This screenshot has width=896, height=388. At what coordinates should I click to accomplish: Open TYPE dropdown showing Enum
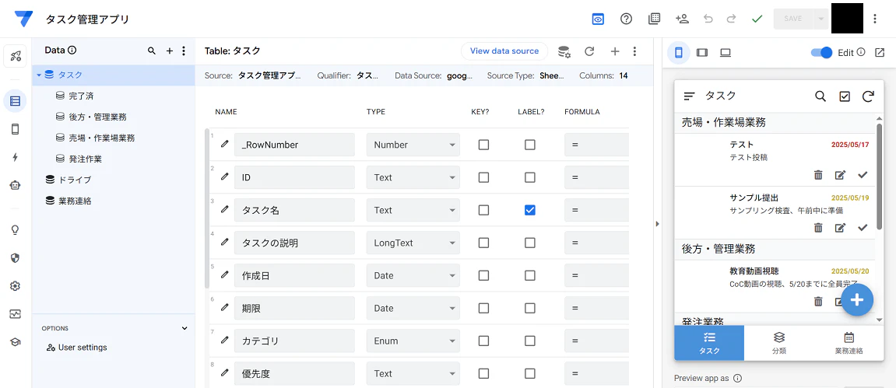pyautogui.click(x=413, y=341)
